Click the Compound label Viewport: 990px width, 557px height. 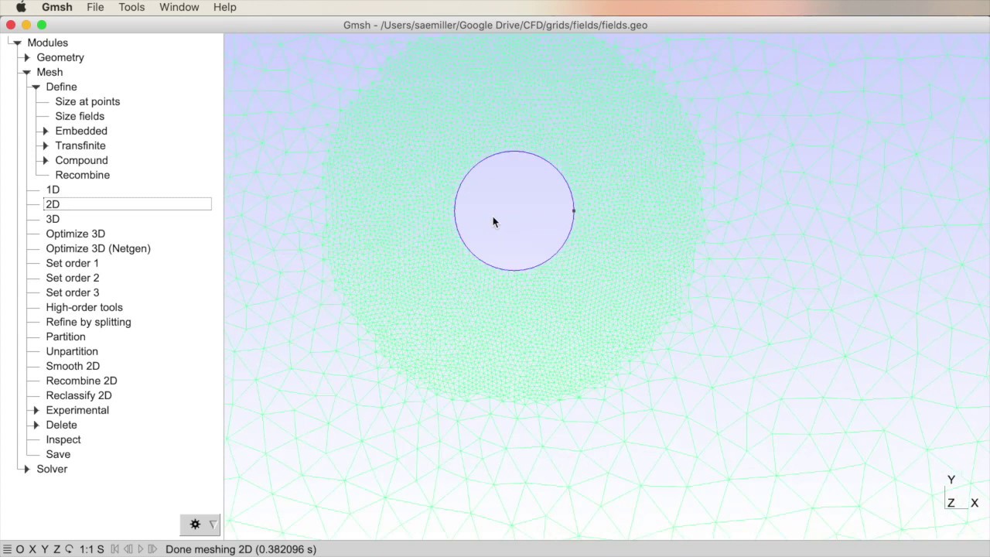[81, 160]
